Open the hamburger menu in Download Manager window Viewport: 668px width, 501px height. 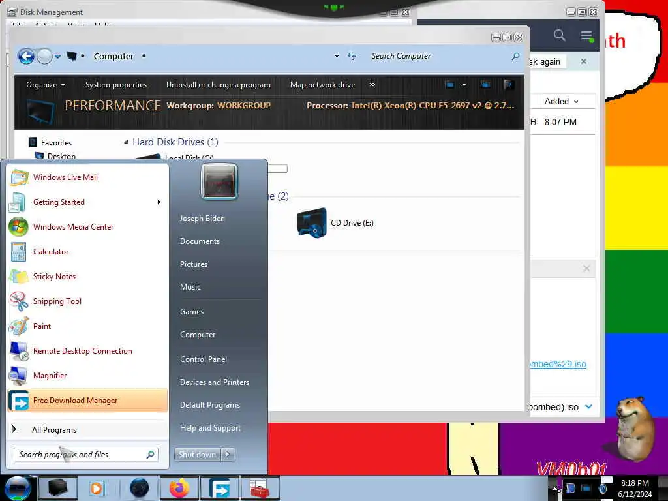[586, 36]
